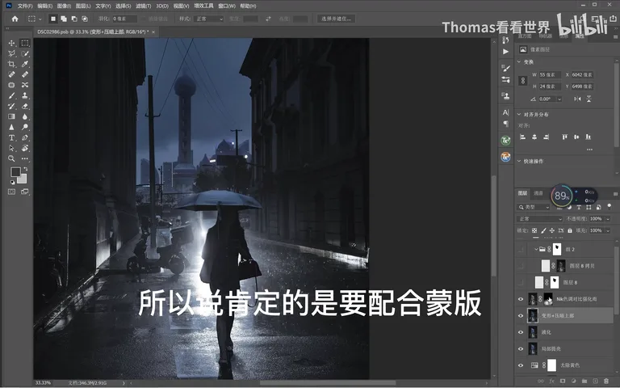Image resolution: width=620 pixels, height=388 pixels.
Task: Click the foreground color swatch
Action: tap(15, 172)
